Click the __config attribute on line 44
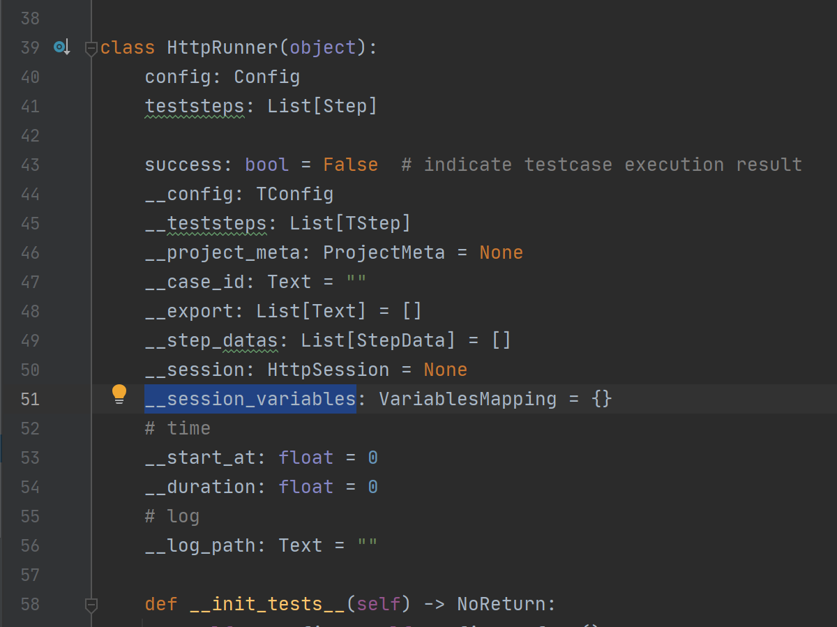 [189, 194]
